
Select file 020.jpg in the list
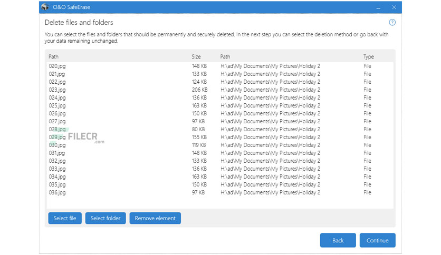click(x=57, y=66)
